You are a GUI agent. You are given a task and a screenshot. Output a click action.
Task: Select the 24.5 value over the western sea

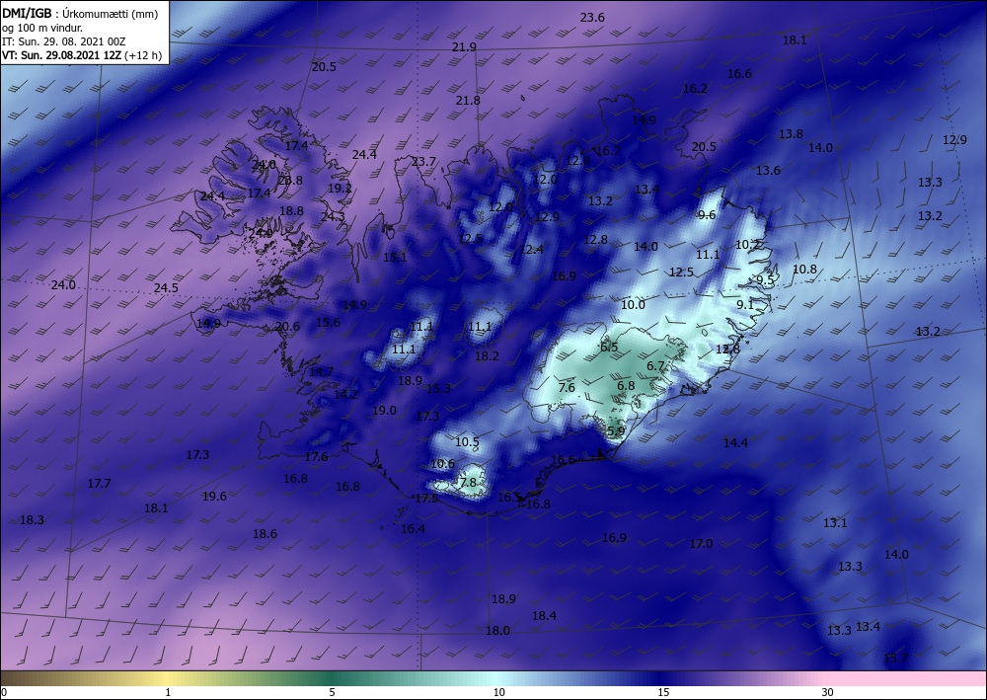tap(166, 288)
